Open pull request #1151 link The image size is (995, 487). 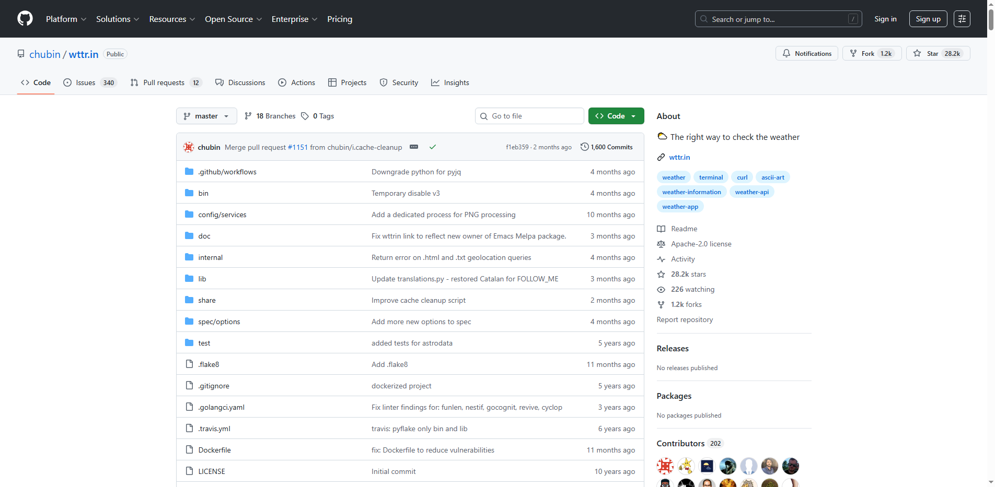pos(298,147)
